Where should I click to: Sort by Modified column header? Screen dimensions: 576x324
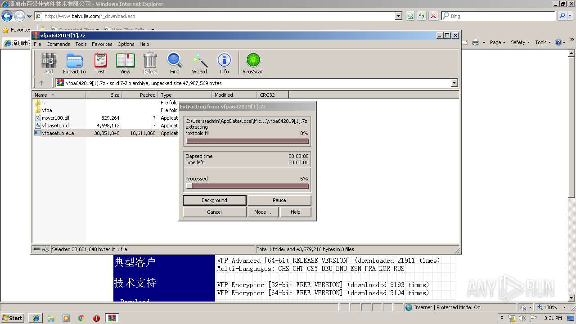click(234, 95)
